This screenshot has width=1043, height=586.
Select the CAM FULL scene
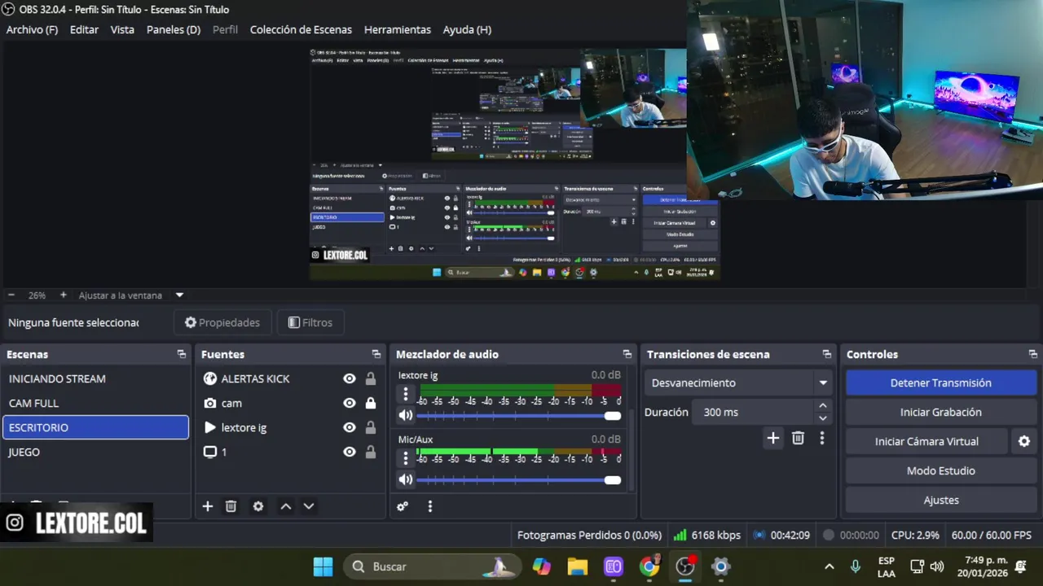click(x=95, y=403)
